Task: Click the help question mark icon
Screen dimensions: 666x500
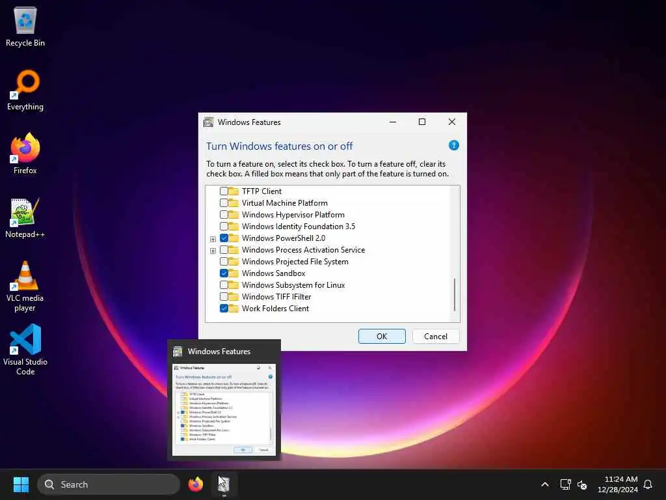Action: click(x=453, y=145)
